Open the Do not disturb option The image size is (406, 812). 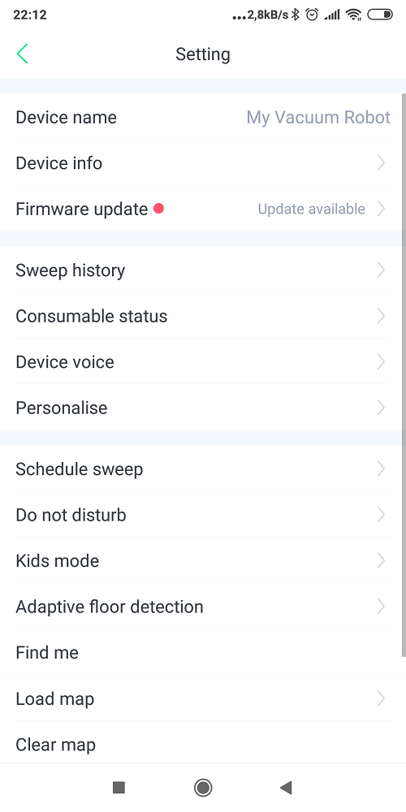pos(203,515)
